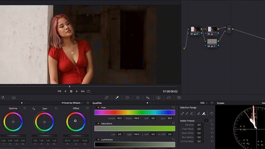The width and height of the screenshot is (265, 149).
Task: Click the Gamma color wheel center
Action: [13, 122]
